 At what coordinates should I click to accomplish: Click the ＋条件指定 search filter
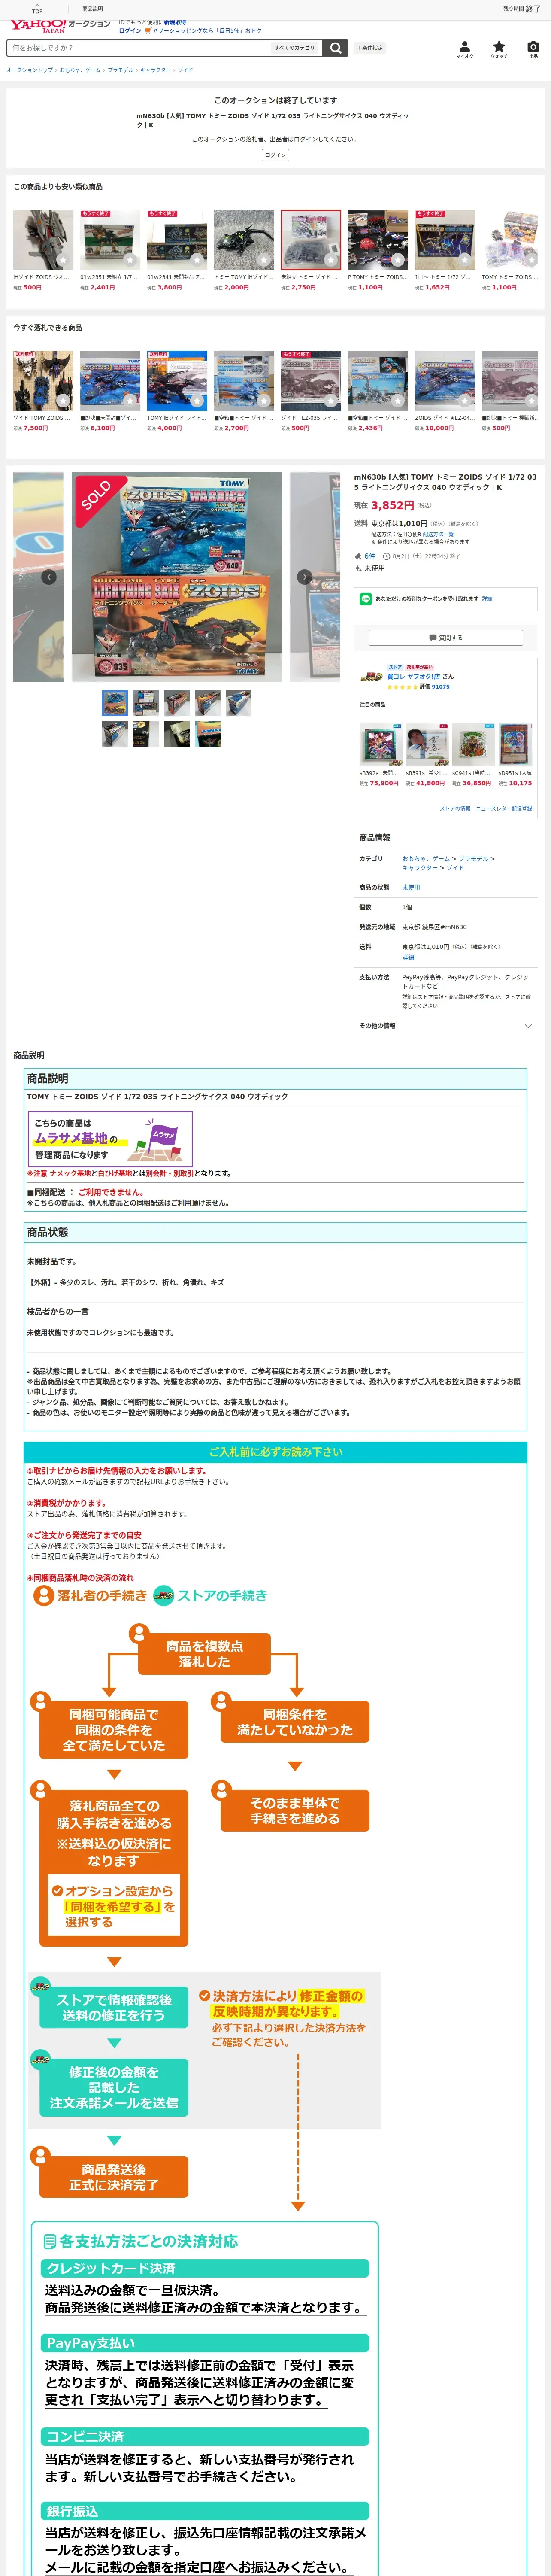tap(369, 48)
